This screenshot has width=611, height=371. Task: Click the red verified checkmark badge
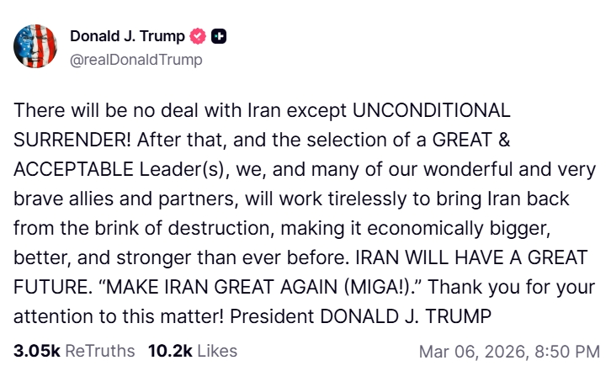coord(199,36)
